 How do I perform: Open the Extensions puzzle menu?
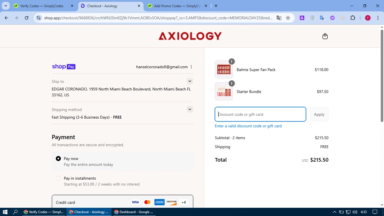[x=353, y=18]
